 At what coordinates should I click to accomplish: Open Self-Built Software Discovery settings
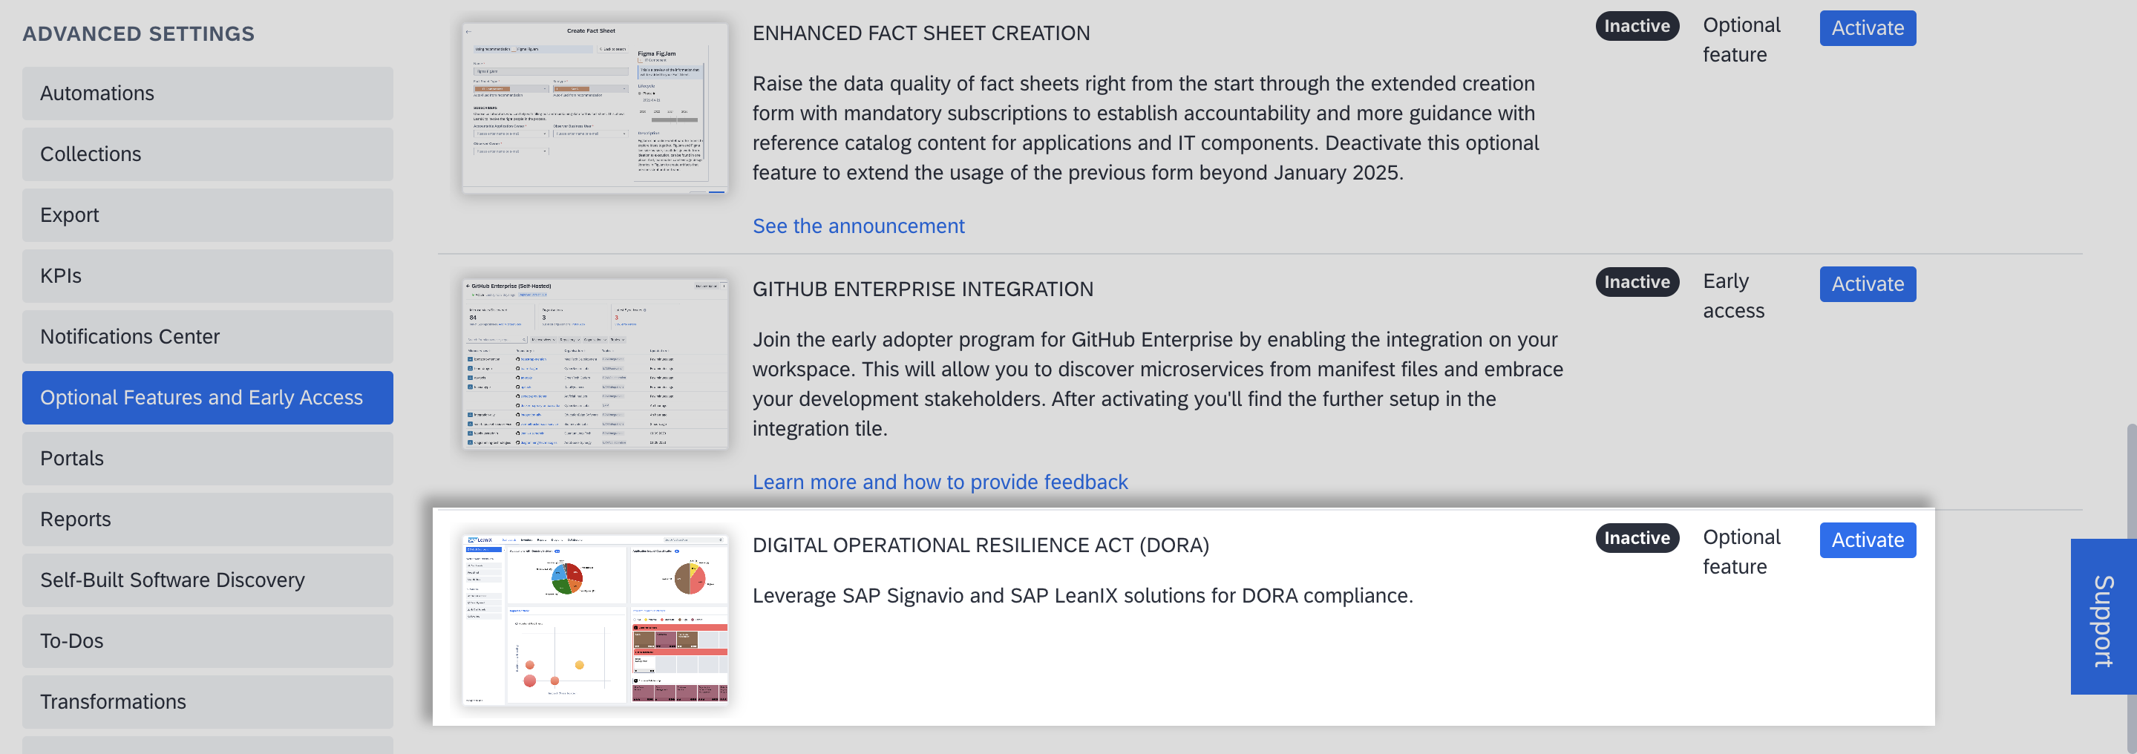pos(207,580)
